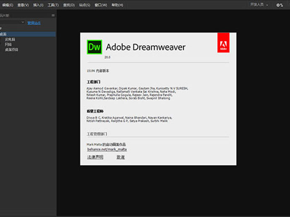
Task: Click the 工程管理部门 heading
Action: [x=97, y=134]
